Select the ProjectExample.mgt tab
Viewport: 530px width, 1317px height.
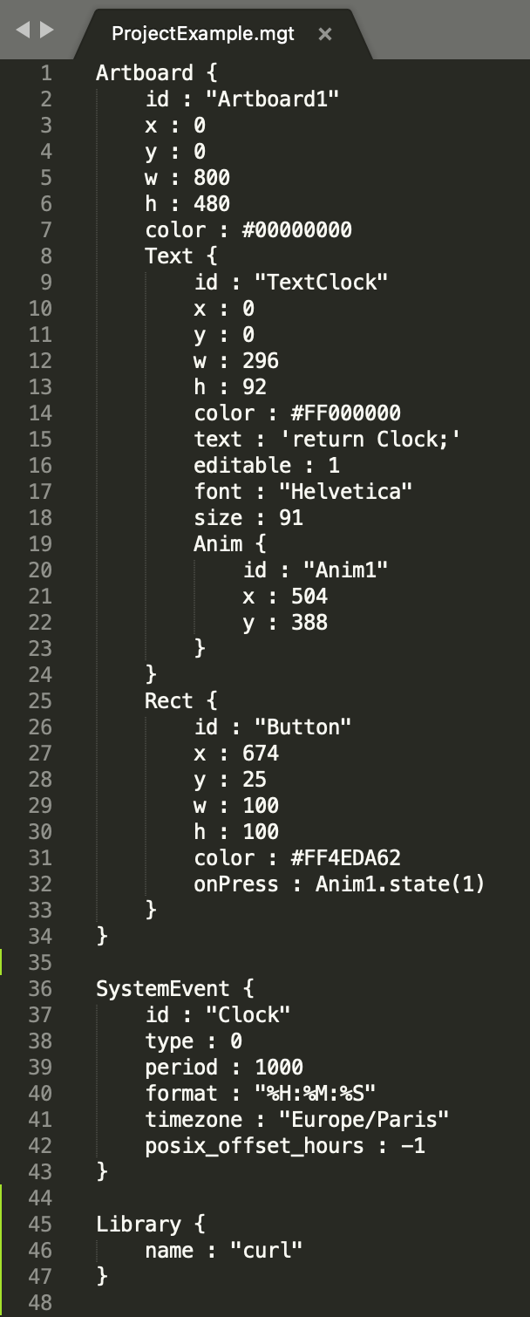pyautogui.click(x=203, y=34)
